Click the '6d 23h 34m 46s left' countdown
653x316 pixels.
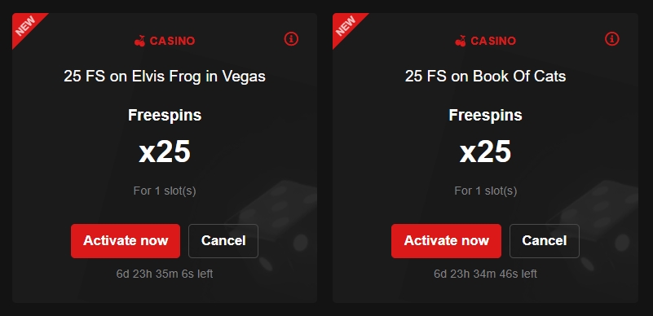tap(485, 274)
